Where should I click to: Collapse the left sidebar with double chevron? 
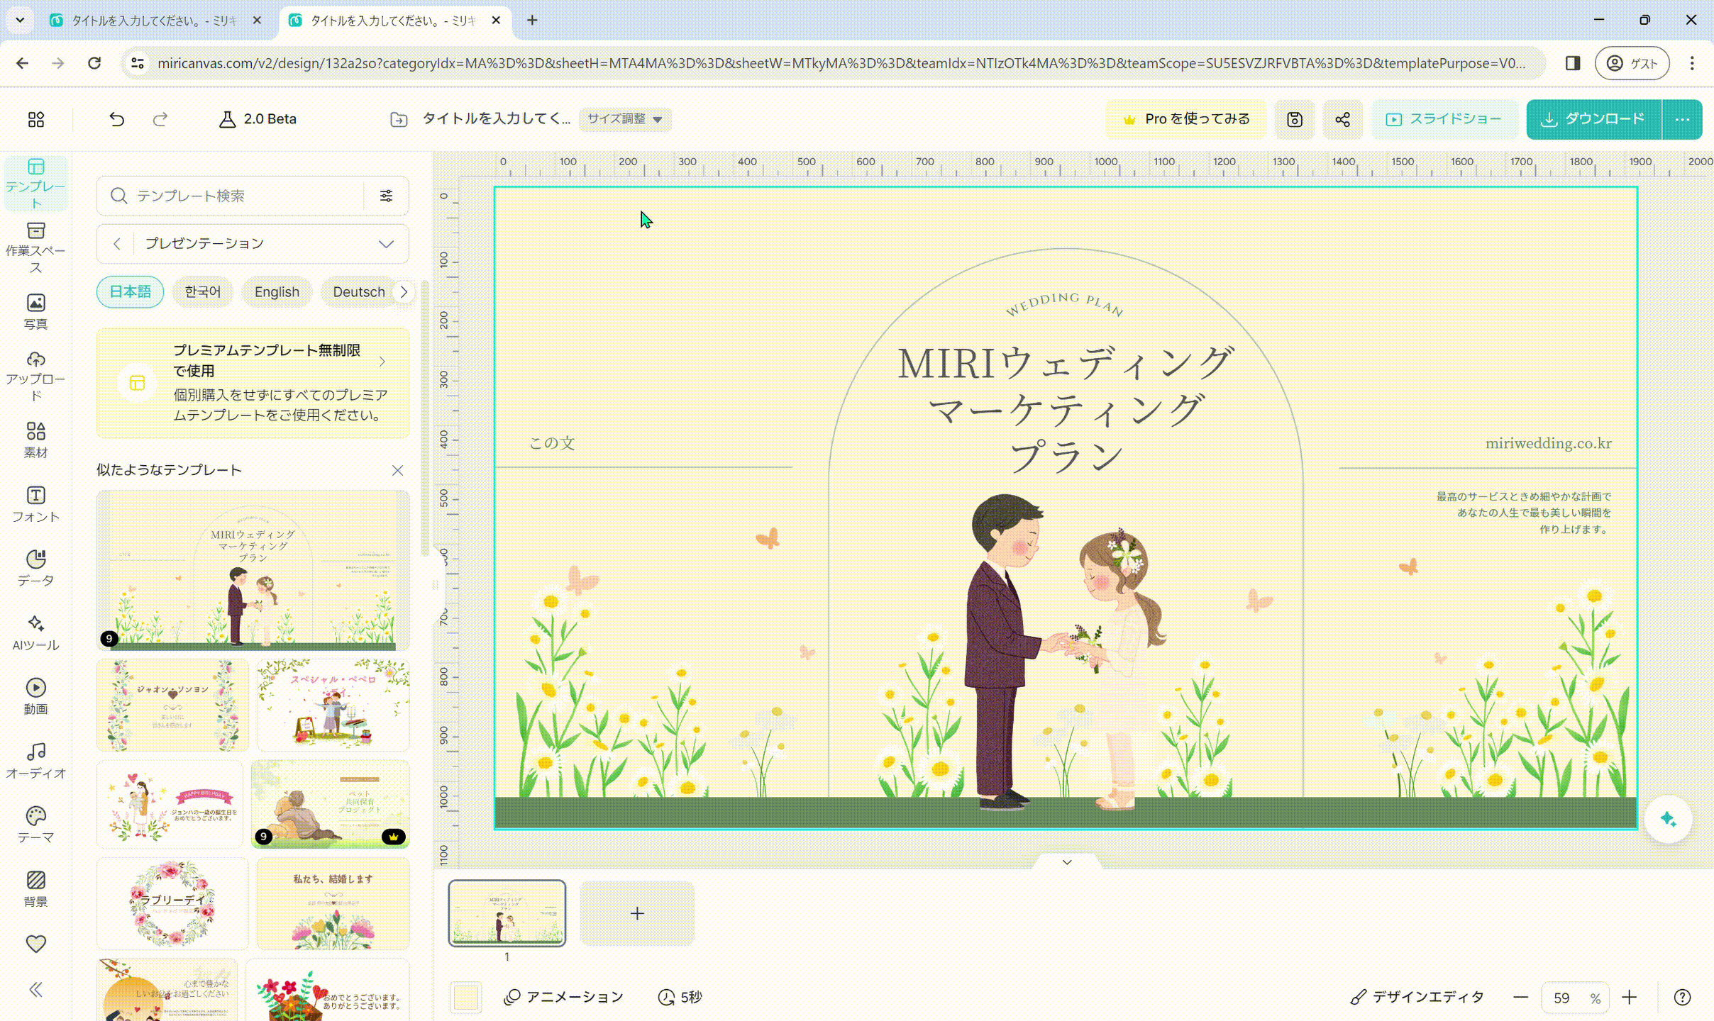[35, 989]
